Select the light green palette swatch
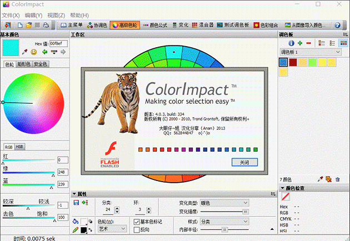Viewport: 350px width, 241px height. 312,62
